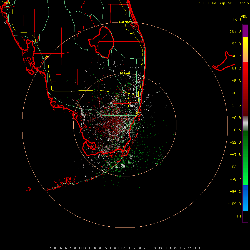Click the 45.6 velocity scale value
This screenshot has height=250, width=250.
pyautogui.click(x=236, y=81)
